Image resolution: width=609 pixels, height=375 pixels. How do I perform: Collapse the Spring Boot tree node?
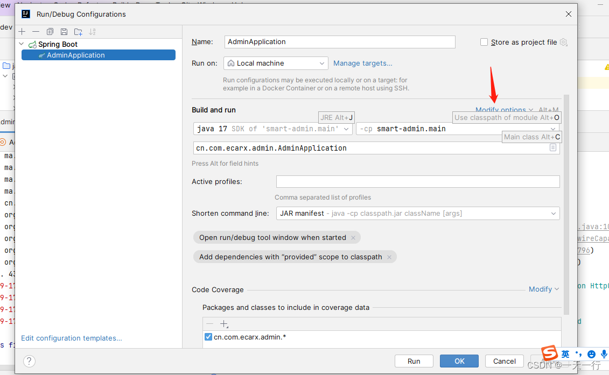point(22,44)
